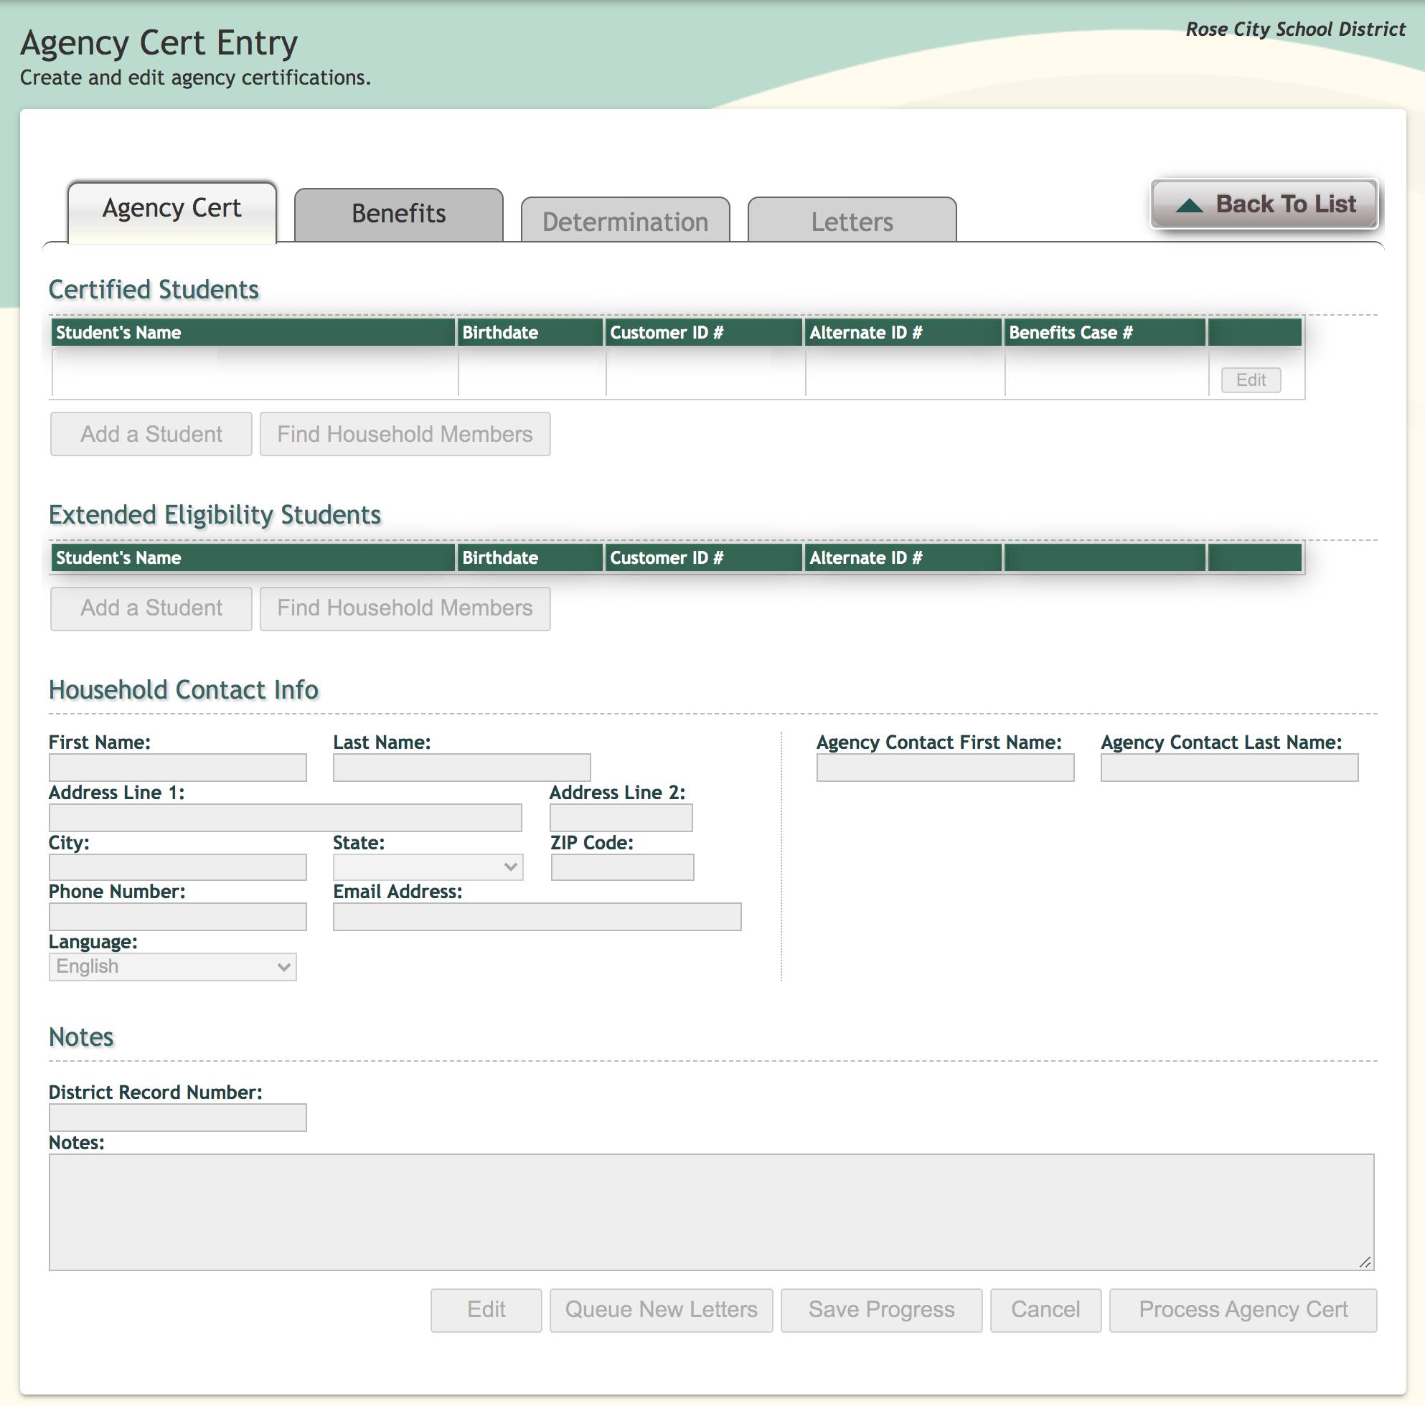The image size is (1425, 1406).
Task: Open the Determination tab
Action: (625, 222)
